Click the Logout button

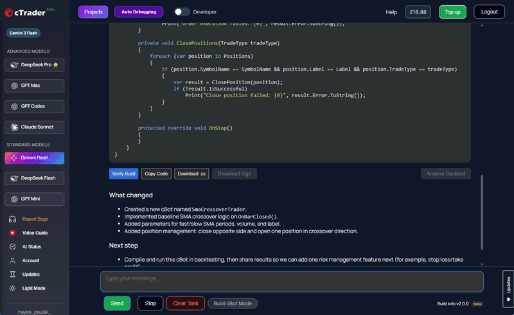(x=489, y=12)
